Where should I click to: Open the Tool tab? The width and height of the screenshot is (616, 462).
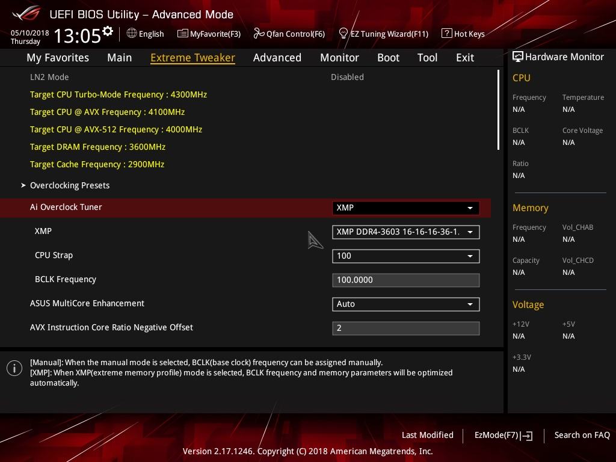point(428,58)
